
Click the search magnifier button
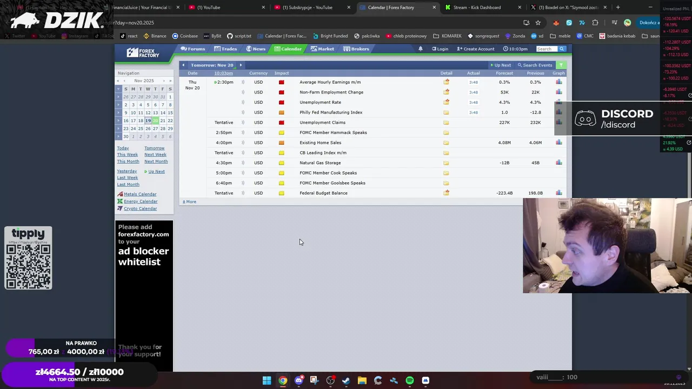(x=562, y=49)
